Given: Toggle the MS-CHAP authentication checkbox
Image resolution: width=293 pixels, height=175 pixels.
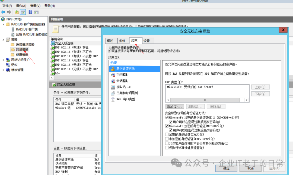Looking at the screenshot, I should point(167,126).
